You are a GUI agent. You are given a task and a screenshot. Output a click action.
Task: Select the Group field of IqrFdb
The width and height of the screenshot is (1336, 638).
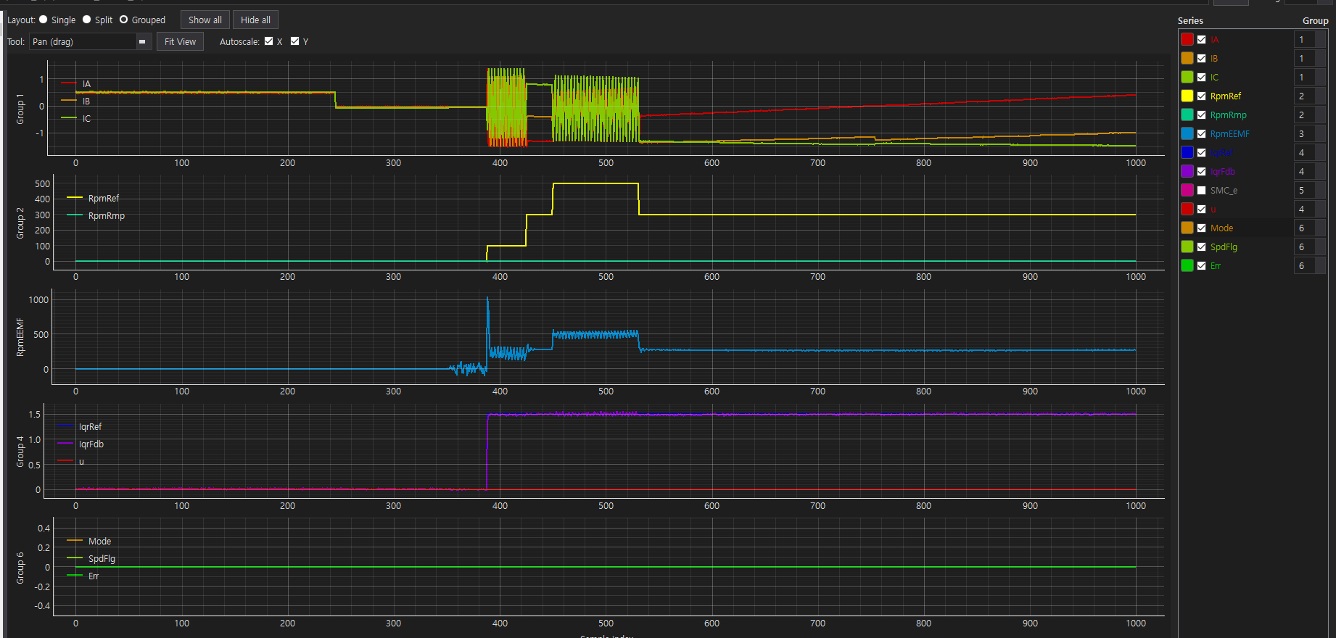pos(1310,171)
